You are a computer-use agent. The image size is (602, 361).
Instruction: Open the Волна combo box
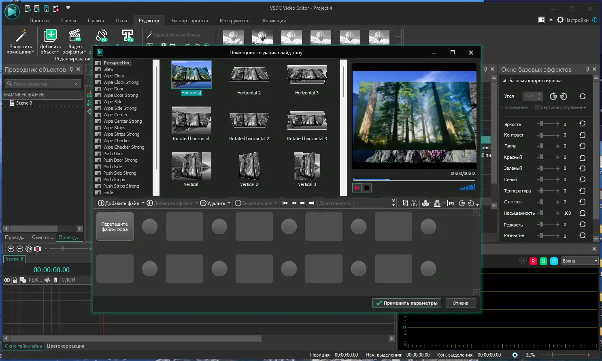[580, 261]
